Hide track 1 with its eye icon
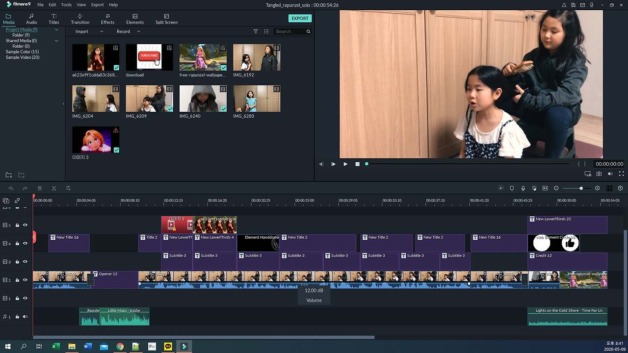Screen dimensions: 628x353 click(x=25, y=298)
